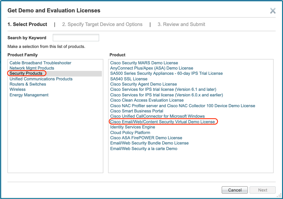Select Cisco Unified CallConnector for Microsoft Windows
283x199 pixels.
coord(158,116)
